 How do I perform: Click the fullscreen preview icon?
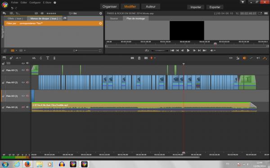point(260,13)
